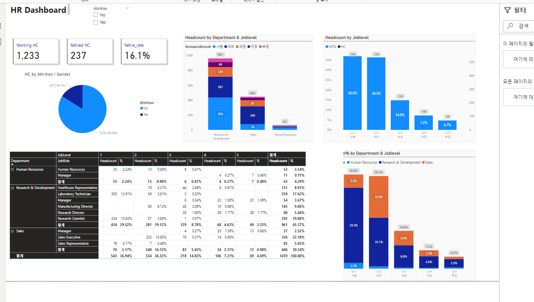Viewport: 534px width, 302px height.
Task: Click the funnel icon in the 필터 pane
Action: click(x=507, y=10)
